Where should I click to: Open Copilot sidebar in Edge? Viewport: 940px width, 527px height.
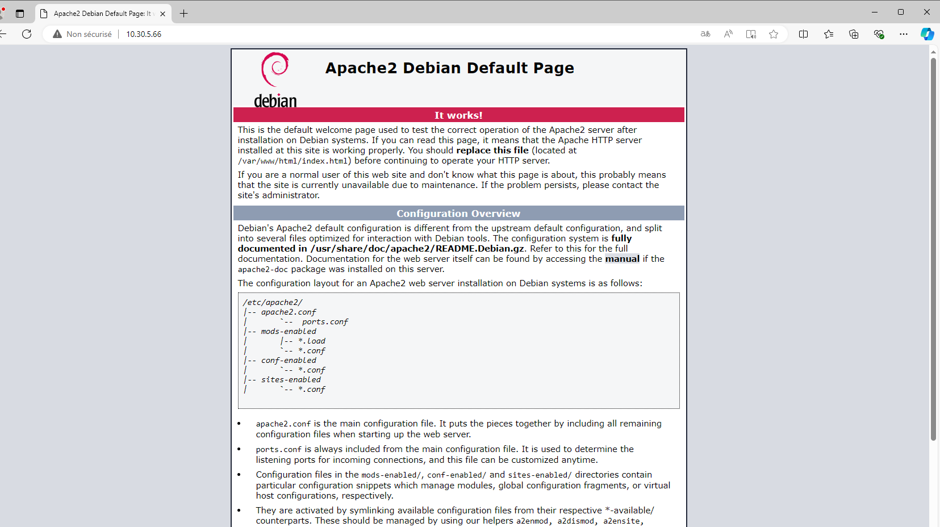coord(928,34)
